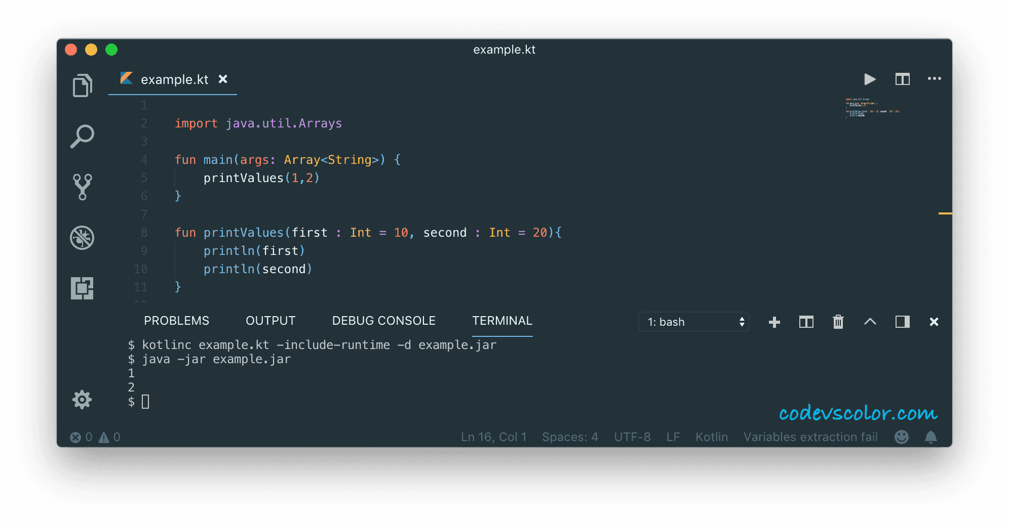Open the notifications bell
The width and height of the screenshot is (1009, 522).
[x=931, y=437]
